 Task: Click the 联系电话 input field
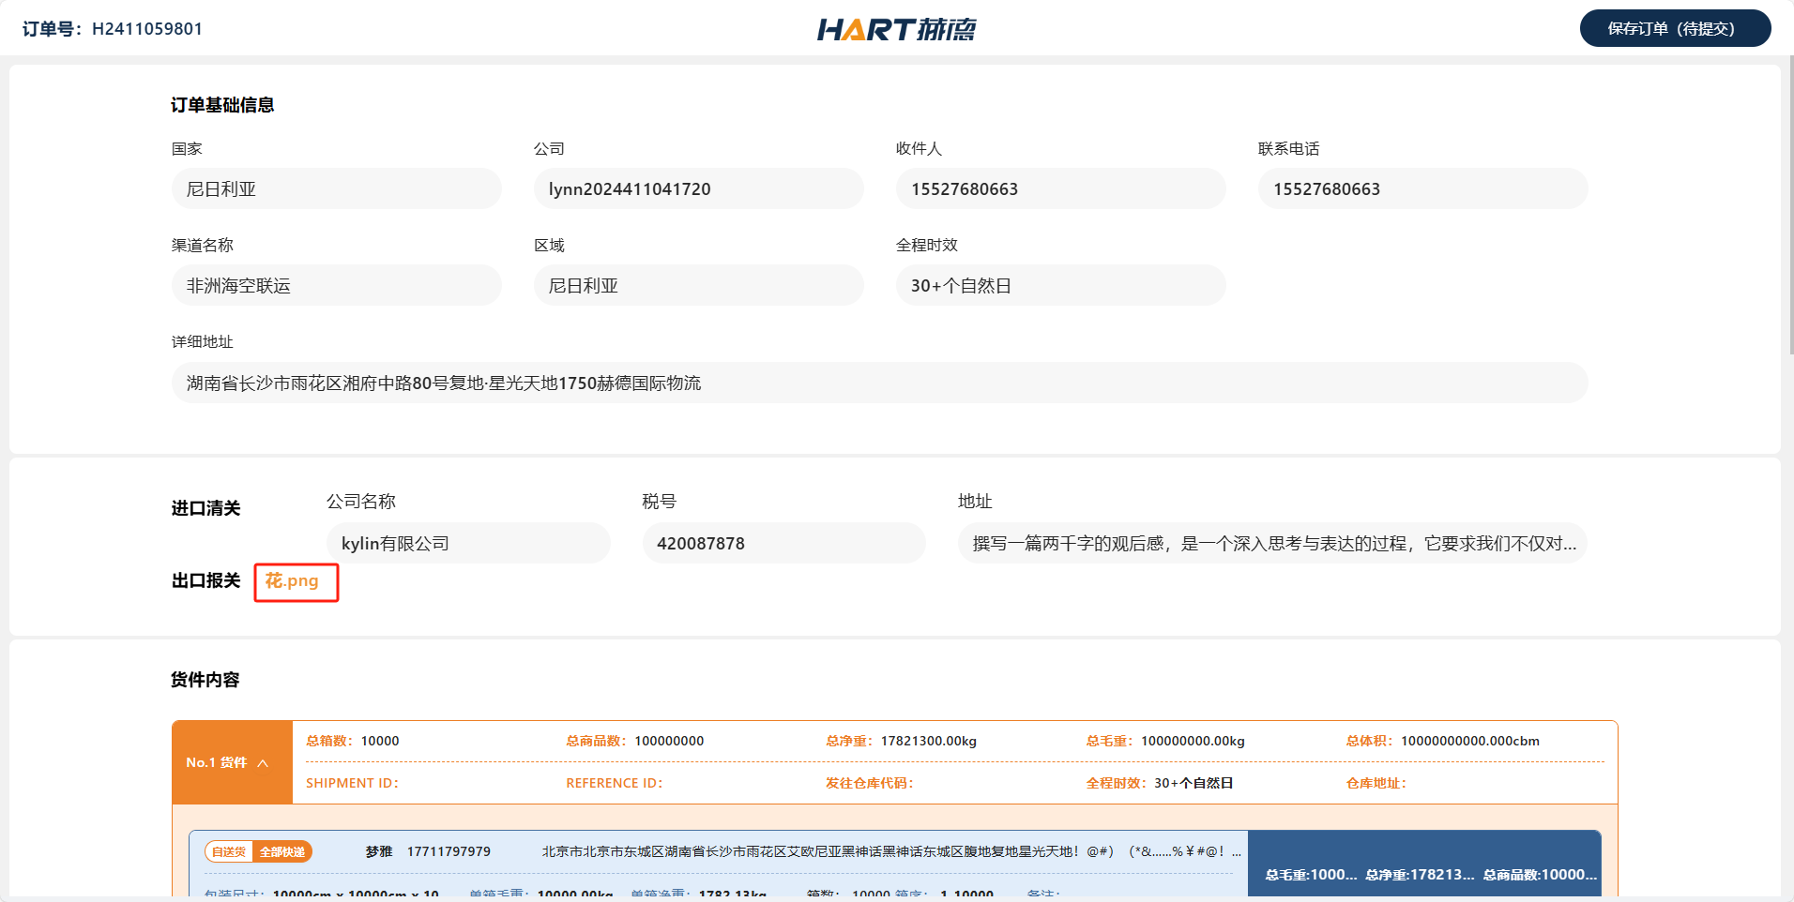[x=1422, y=189]
